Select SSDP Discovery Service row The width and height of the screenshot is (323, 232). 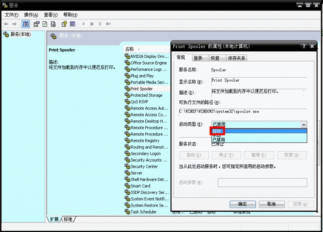coord(147,192)
